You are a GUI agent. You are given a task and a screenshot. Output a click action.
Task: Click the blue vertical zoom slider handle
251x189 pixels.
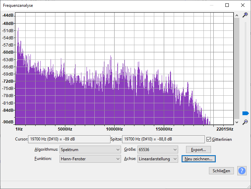click(246, 113)
